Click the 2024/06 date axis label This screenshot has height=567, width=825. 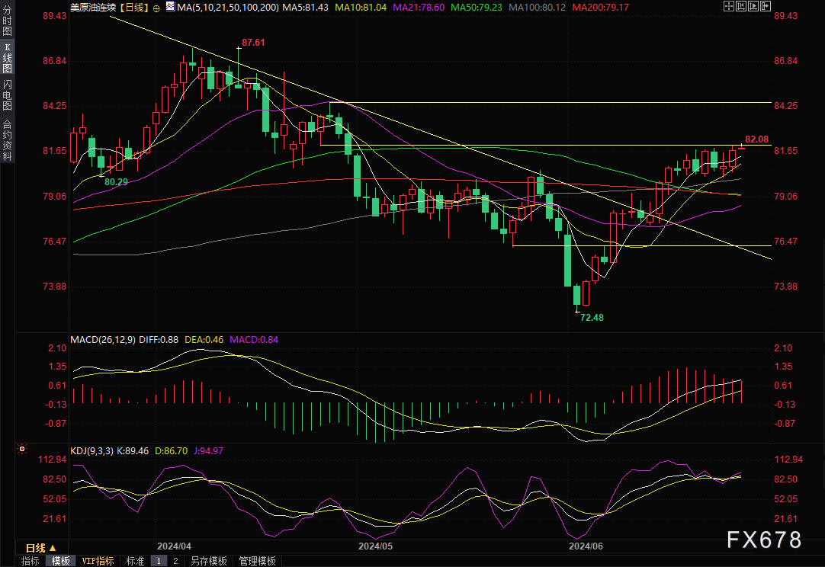coord(586,546)
